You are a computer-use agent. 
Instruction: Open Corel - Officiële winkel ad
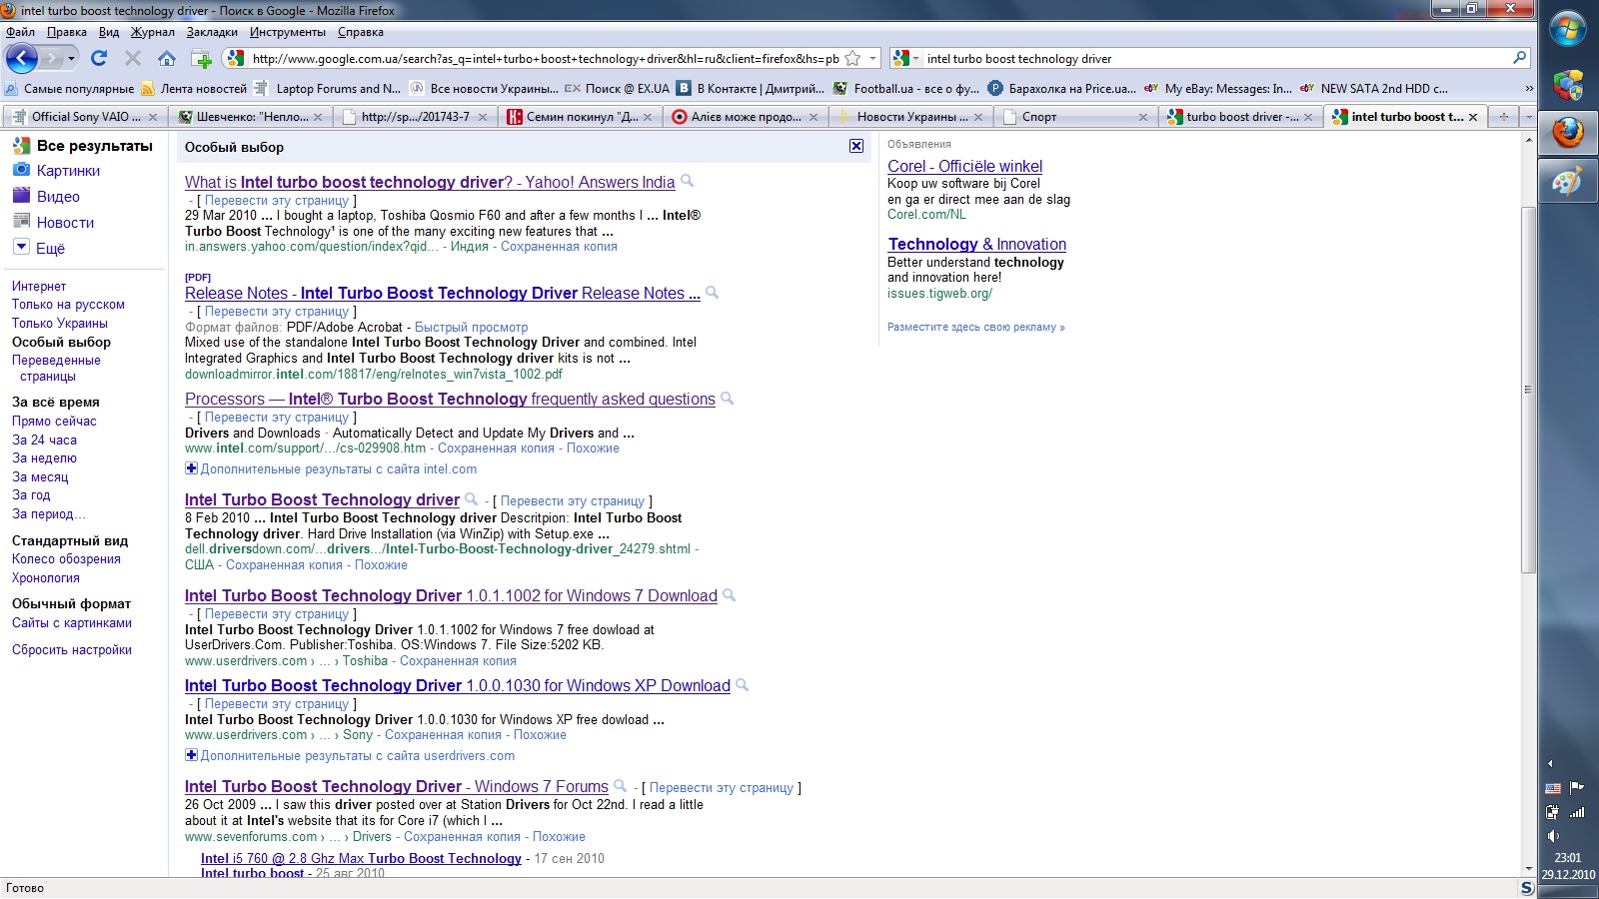pos(964,166)
